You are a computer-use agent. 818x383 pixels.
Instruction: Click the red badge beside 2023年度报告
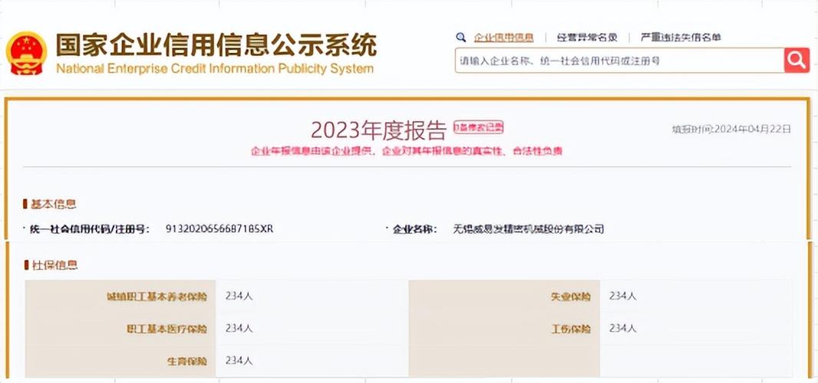pos(478,127)
